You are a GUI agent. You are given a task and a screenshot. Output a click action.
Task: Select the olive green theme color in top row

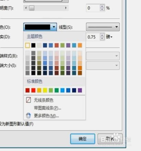point(62,45)
